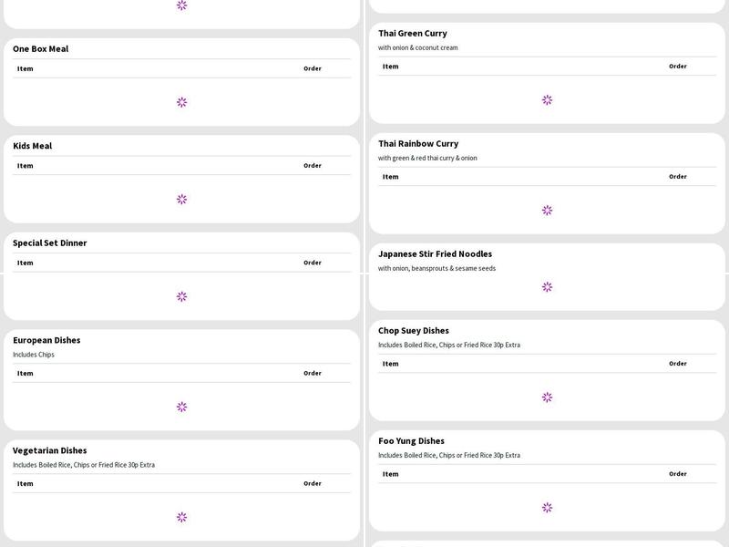Viewport: 729px width, 547px height.
Task: Click Order column header in Kids Meal
Action: tap(313, 166)
